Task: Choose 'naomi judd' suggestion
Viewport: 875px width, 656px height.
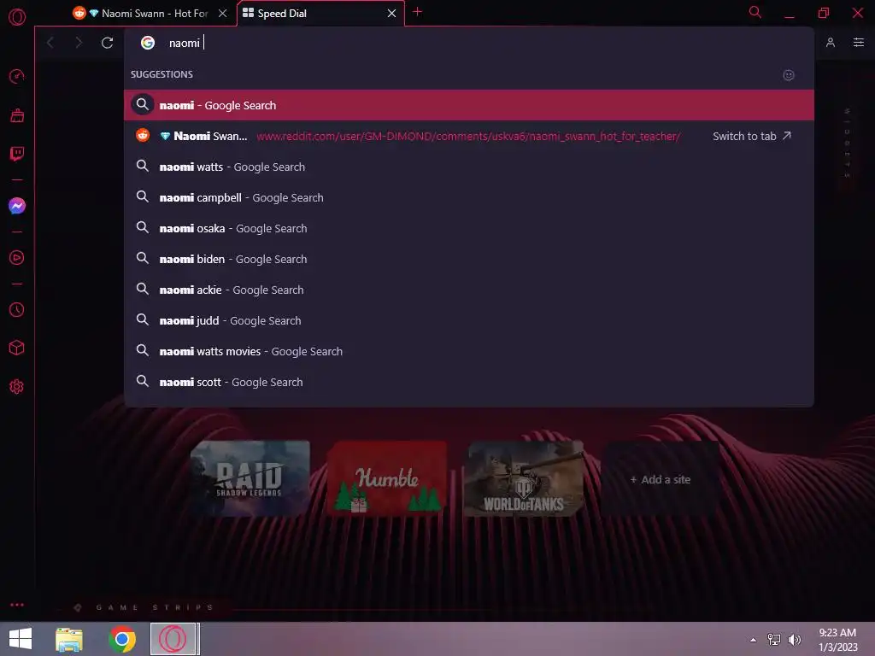Action: coord(469,320)
